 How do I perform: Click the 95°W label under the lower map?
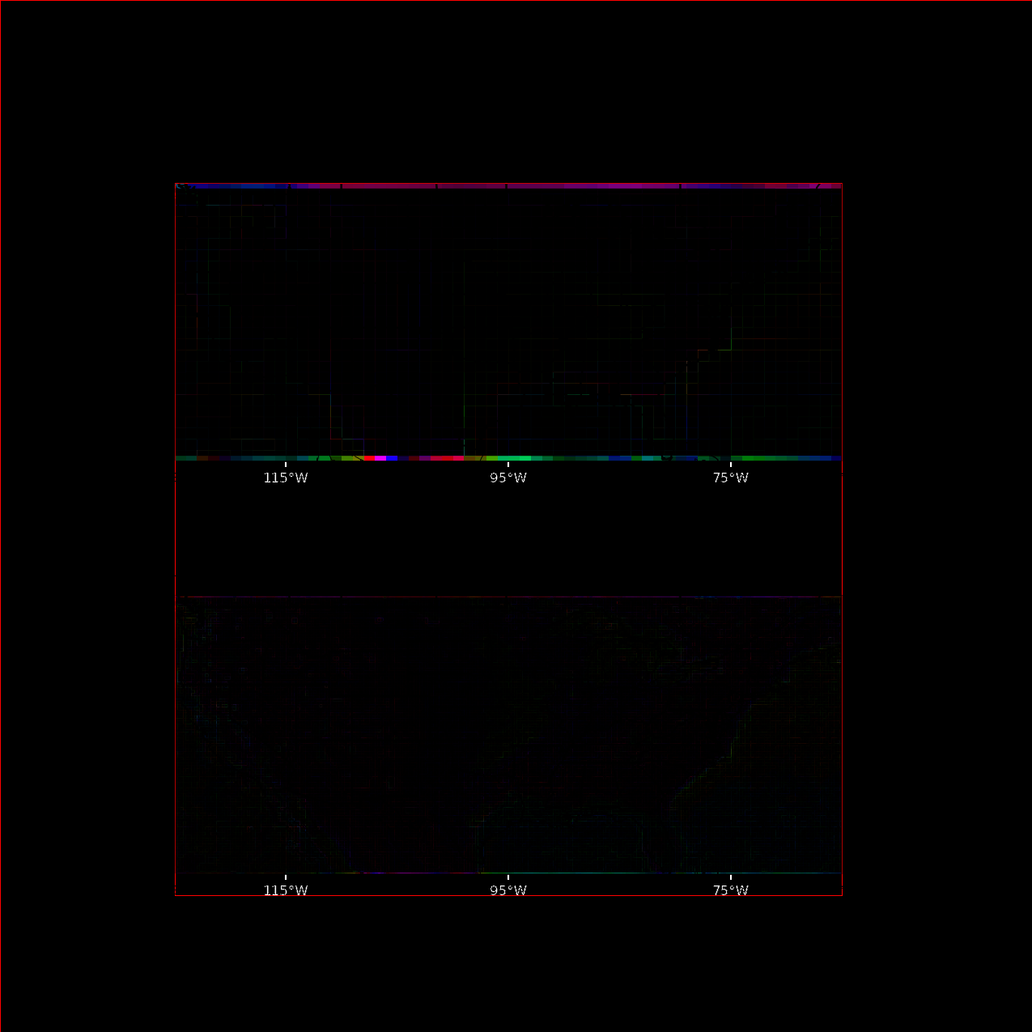tap(508, 890)
